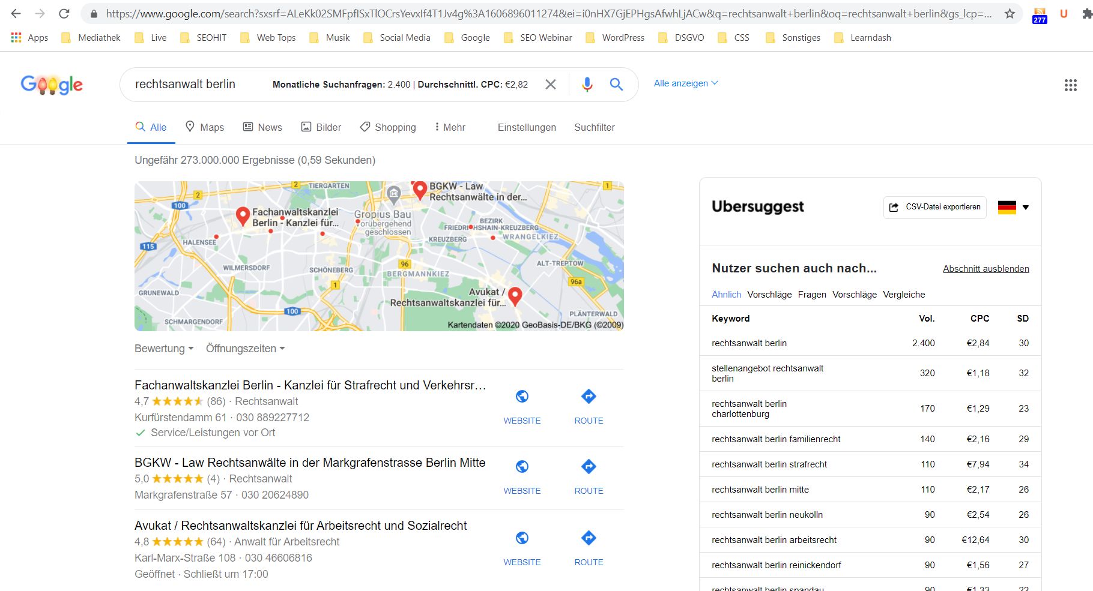This screenshot has width=1093, height=591.
Task: Switch to the Maps search tab
Action: pos(204,127)
